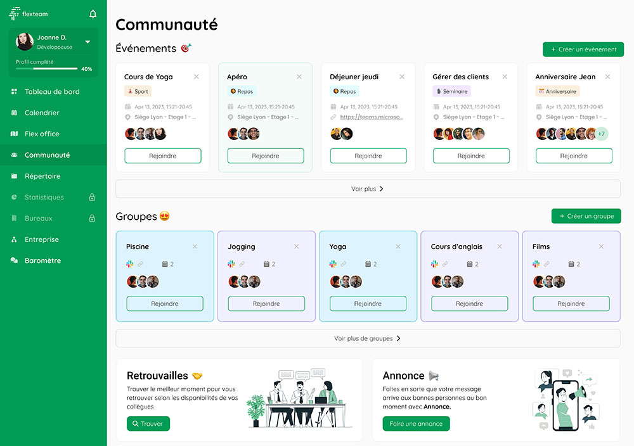
Task: Open Calendrier in the sidebar
Action: tap(42, 113)
